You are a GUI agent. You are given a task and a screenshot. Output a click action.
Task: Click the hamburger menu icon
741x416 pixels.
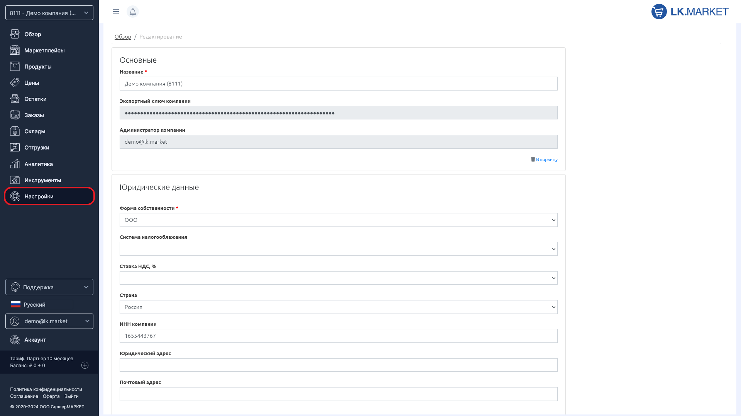point(115,12)
